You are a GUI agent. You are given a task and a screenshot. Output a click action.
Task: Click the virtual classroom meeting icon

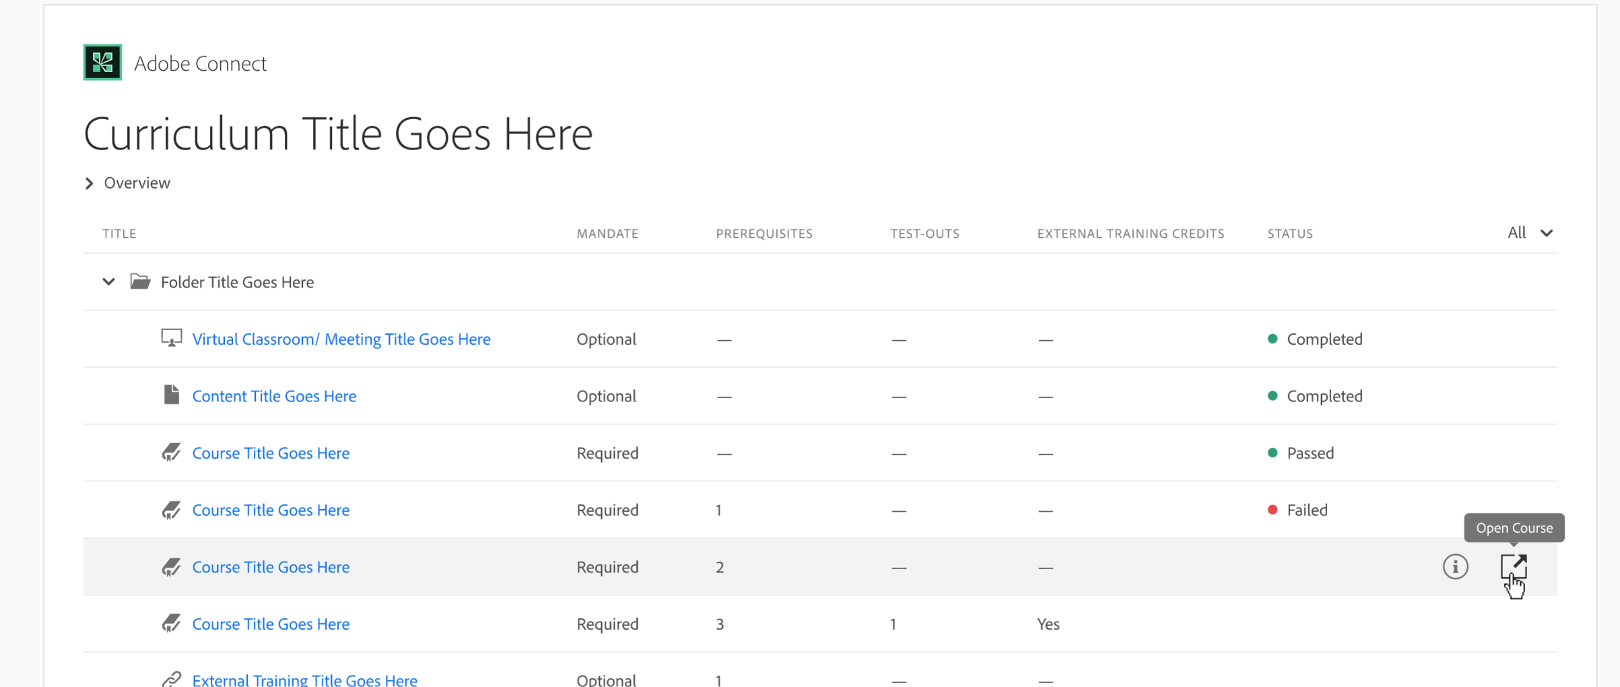coord(172,338)
